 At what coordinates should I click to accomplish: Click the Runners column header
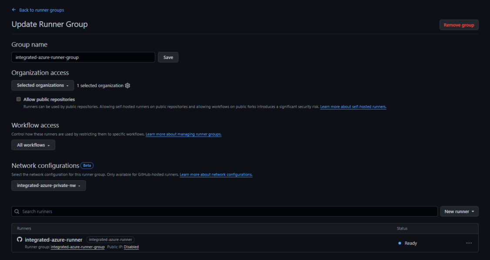point(24,228)
